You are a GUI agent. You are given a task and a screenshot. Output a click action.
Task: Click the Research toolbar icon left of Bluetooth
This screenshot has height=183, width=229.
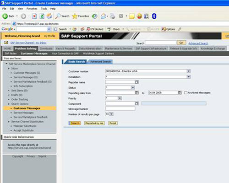[147, 16]
